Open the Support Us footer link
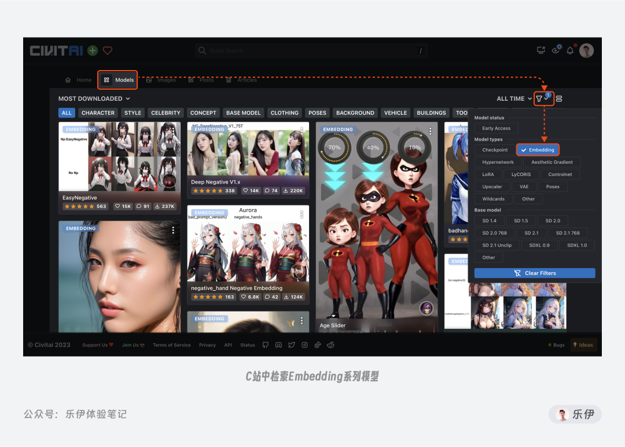Image resolution: width=625 pixels, height=447 pixels. pyautogui.click(x=98, y=345)
